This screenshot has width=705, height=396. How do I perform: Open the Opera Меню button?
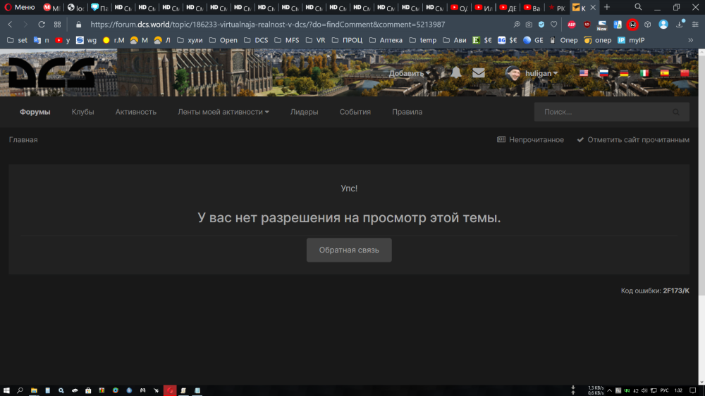point(20,7)
